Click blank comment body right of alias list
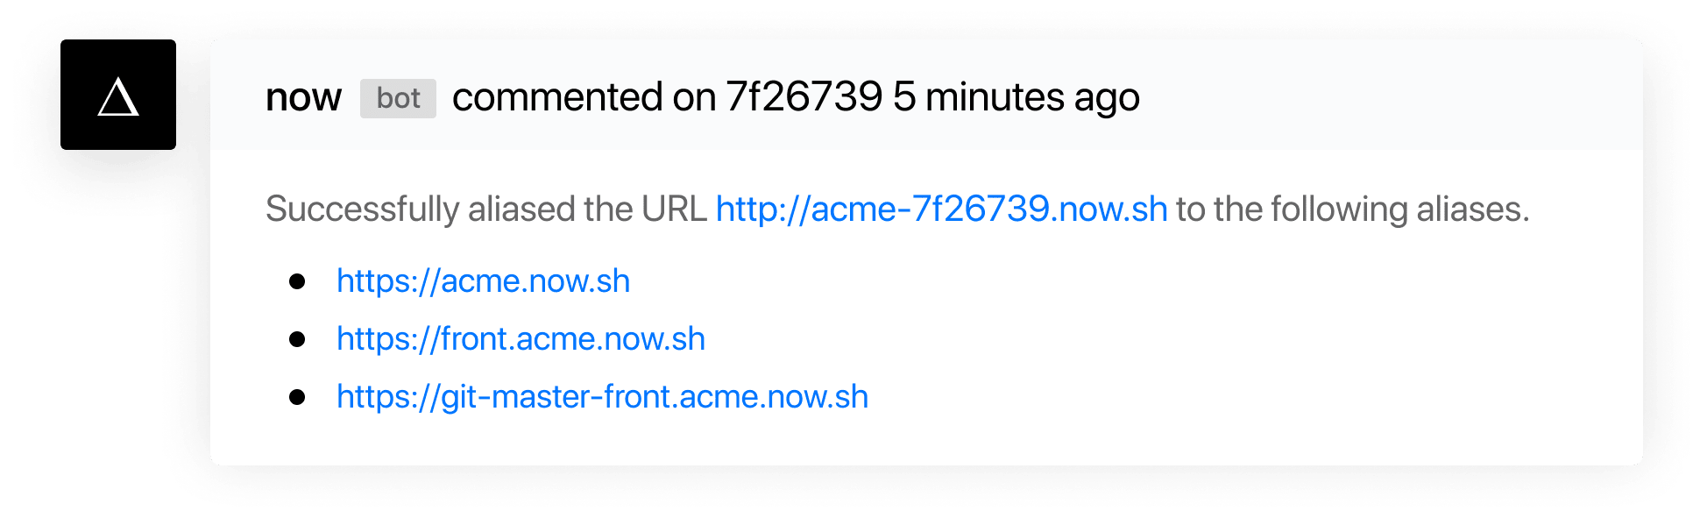Viewport: 1700px width, 518px height. [x=1227, y=342]
